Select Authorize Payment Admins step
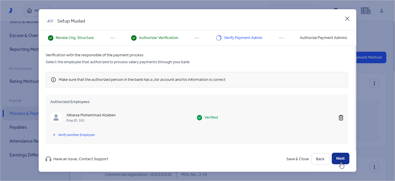The width and height of the screenshot is (395, 181). coord(323,38)
